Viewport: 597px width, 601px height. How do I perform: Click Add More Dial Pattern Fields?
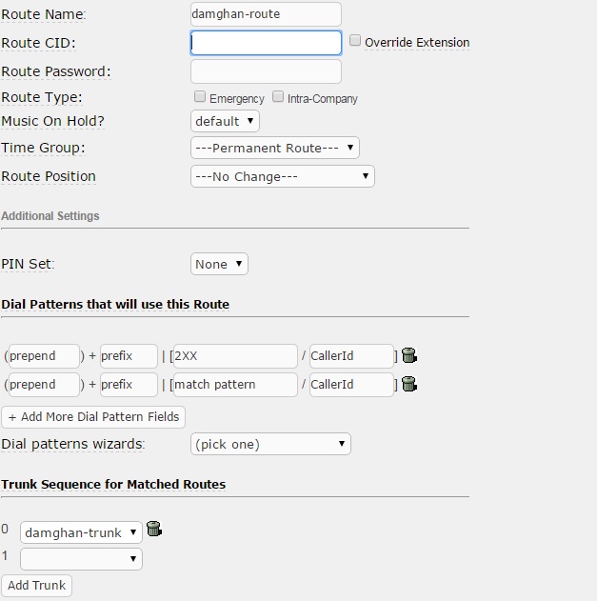coord(93,417)
